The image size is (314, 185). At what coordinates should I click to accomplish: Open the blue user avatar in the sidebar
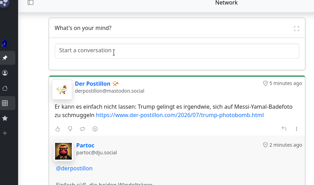[x=5, y=43]
